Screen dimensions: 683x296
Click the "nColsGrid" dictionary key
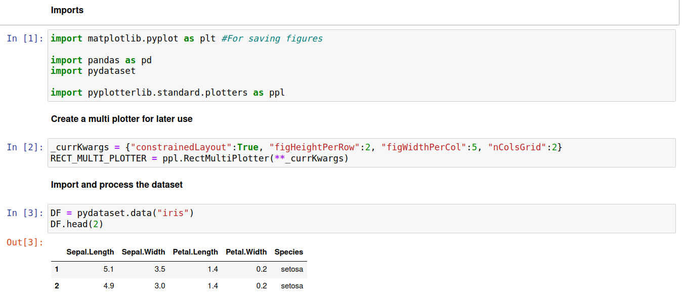pyautogui.click(x=517, y=147)
